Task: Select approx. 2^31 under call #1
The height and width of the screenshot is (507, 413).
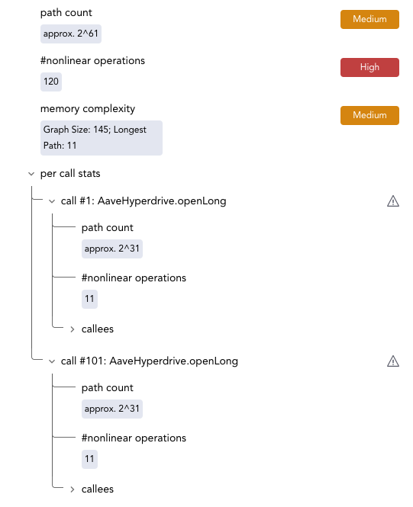Action: (112, 249)
